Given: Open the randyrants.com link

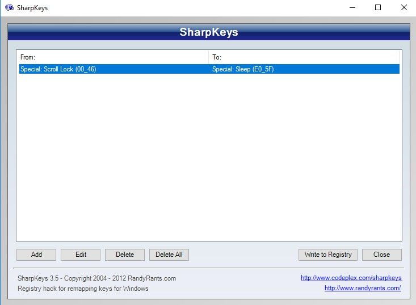Looking at the screenshot, I should [363, 288].
